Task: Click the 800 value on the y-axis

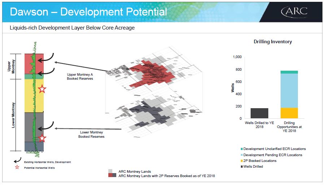Action: [x=239, y=70]
